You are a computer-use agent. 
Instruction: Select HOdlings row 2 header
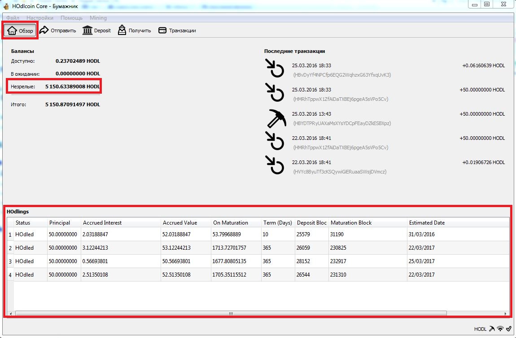click(x=10, y=248)
